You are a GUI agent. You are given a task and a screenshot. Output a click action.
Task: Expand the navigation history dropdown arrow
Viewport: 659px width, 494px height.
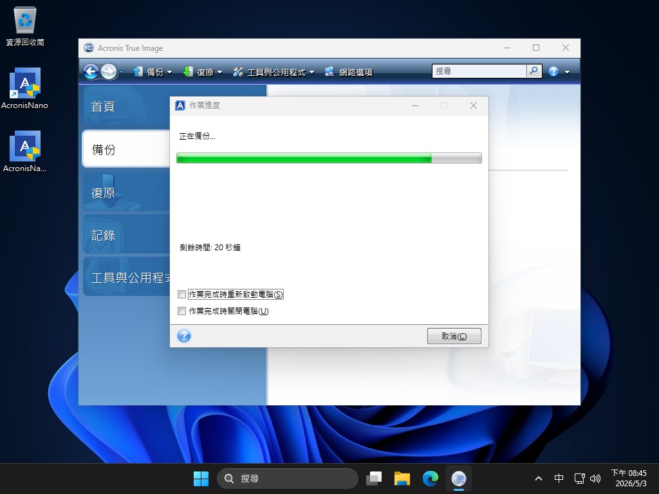122,72
